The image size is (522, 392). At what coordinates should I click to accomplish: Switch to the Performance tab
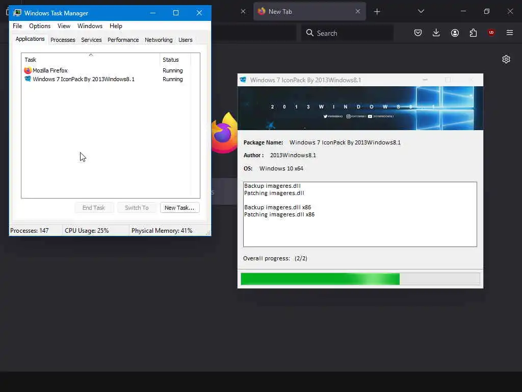[123, 40]
